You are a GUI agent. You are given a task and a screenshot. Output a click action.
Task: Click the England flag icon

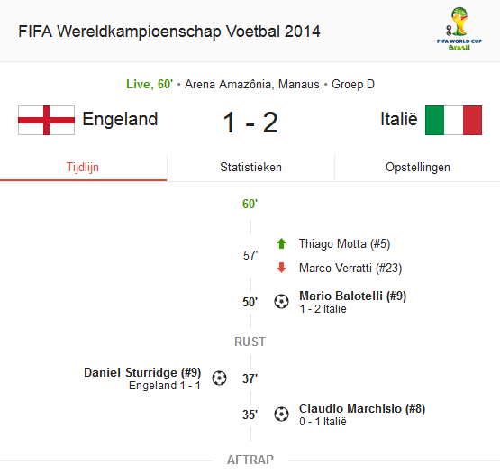[47, 120]
